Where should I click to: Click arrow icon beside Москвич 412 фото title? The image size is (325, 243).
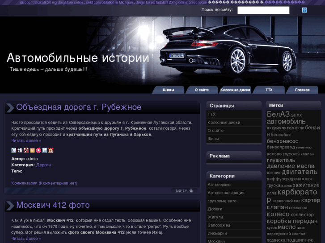[10, 206]
